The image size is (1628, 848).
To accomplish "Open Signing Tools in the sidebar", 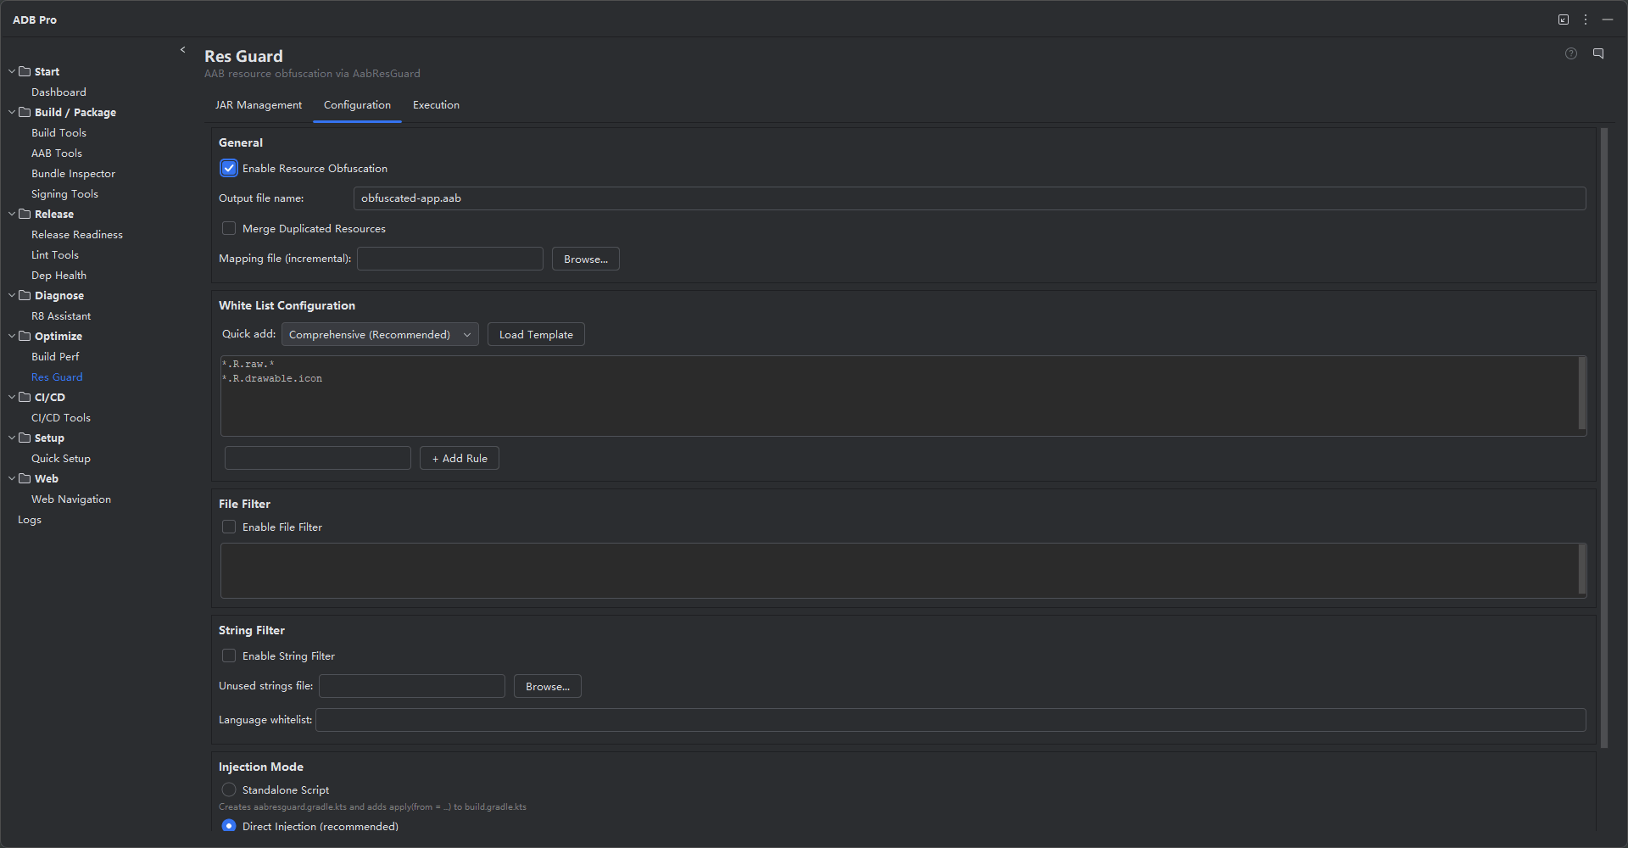I will (x=64, y=193).
